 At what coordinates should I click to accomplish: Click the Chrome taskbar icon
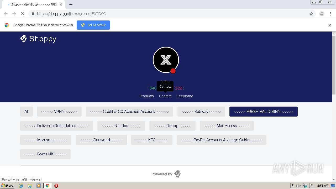point(47,186)
